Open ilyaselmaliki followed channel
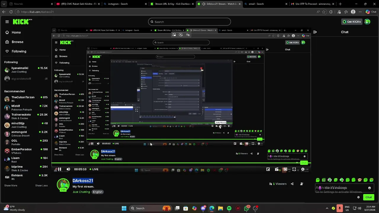 click(x=26, y=70)
